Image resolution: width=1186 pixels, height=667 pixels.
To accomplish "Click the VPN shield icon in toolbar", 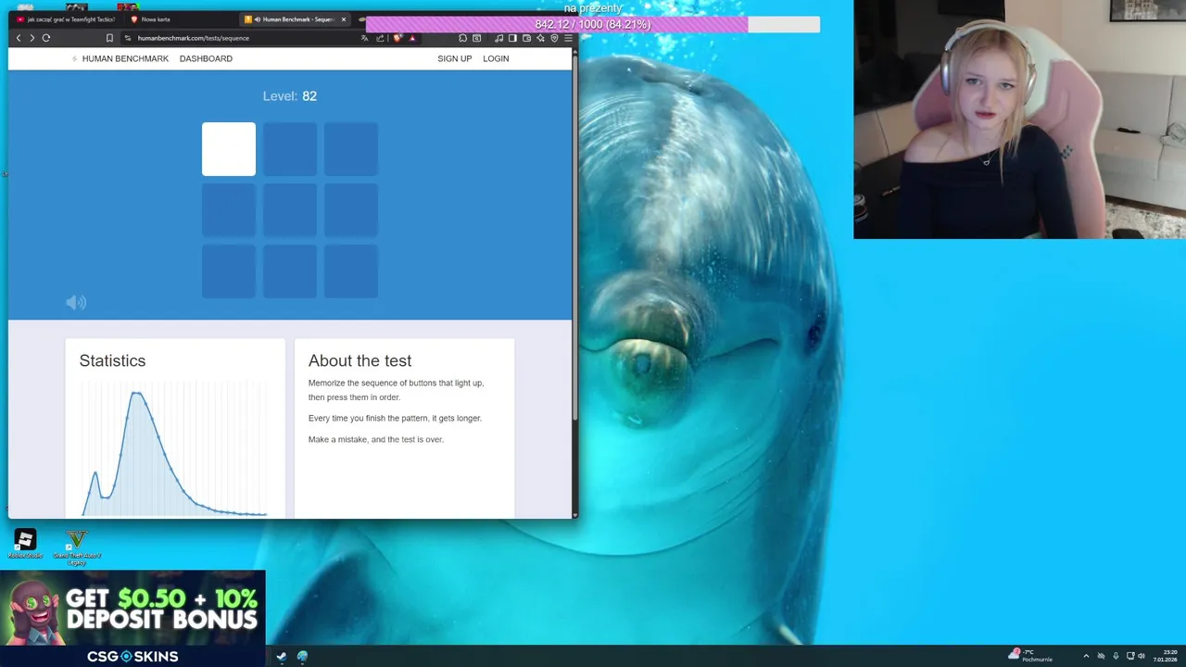I will pyautogui.click(x=554, y=38).
